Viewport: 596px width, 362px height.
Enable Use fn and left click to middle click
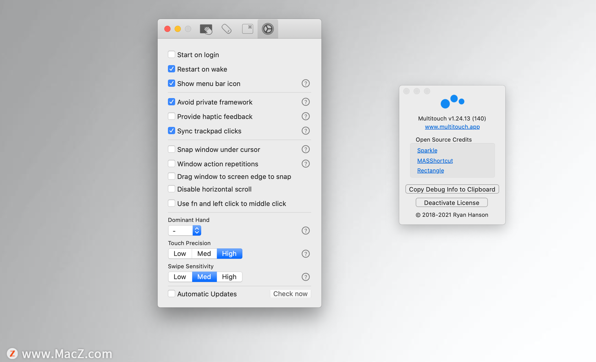(x=171, y=203)
